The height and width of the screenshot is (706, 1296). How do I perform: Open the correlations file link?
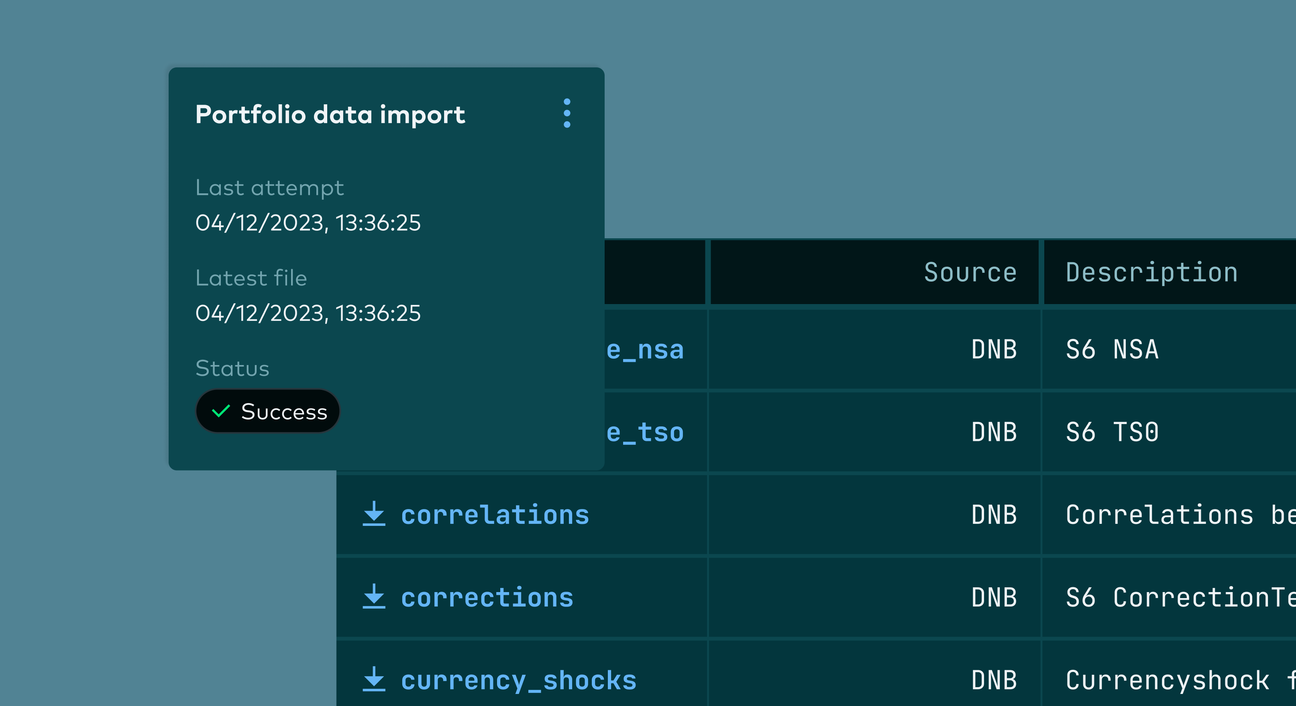coord(495,515)
